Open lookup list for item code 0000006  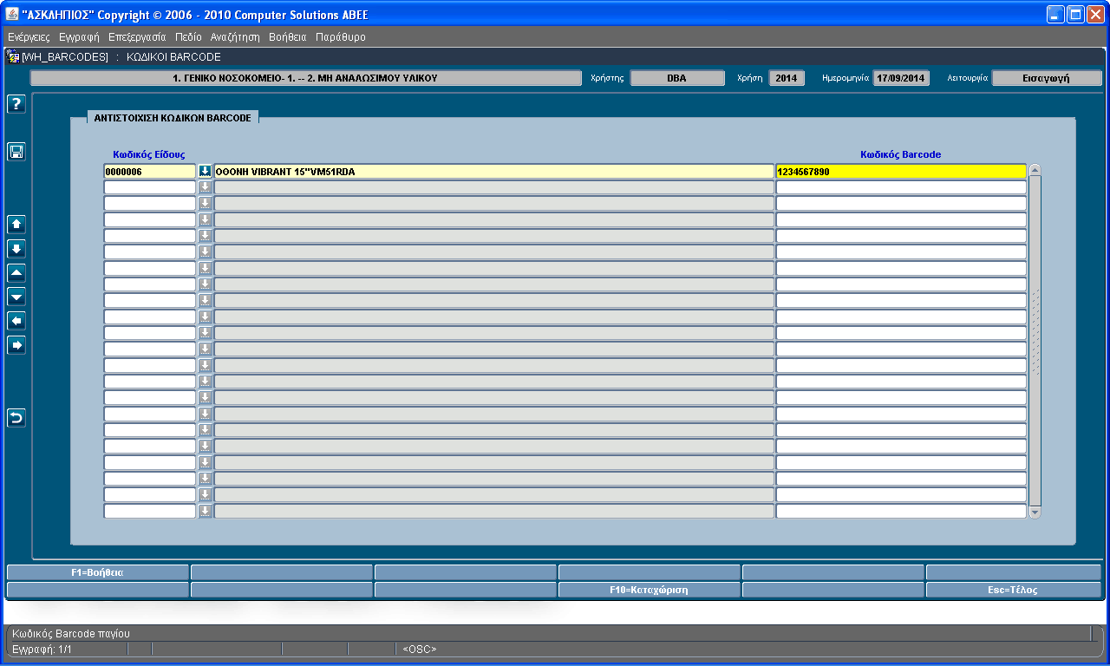pyautogui.click(x=205, y=172)
